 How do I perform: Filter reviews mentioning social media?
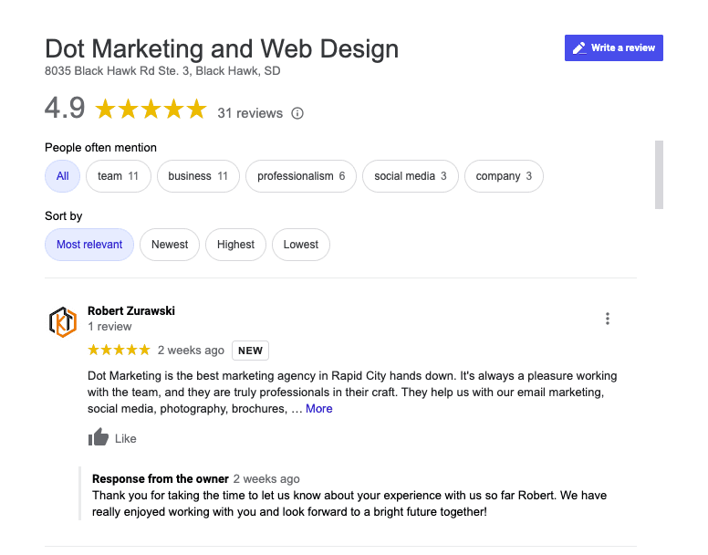[411, 176]
